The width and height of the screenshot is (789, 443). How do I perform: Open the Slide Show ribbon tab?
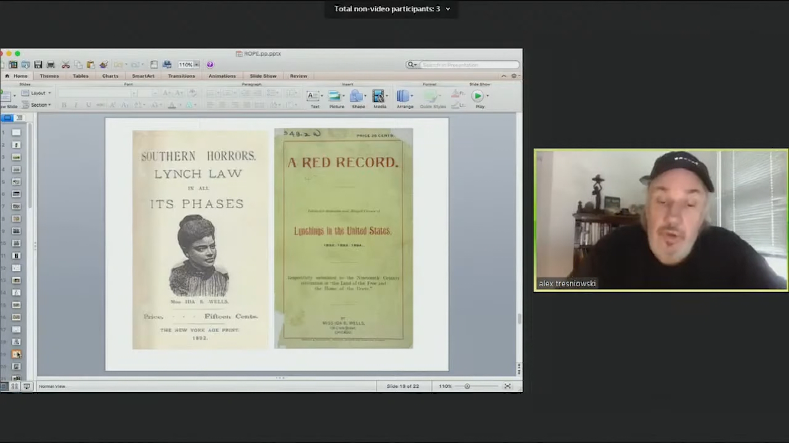[x=263, y=76]
